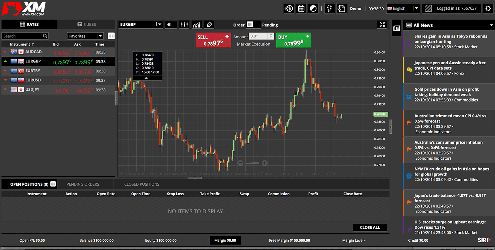Click the green BUY button
Screen dimensions: 495x250
294,40
